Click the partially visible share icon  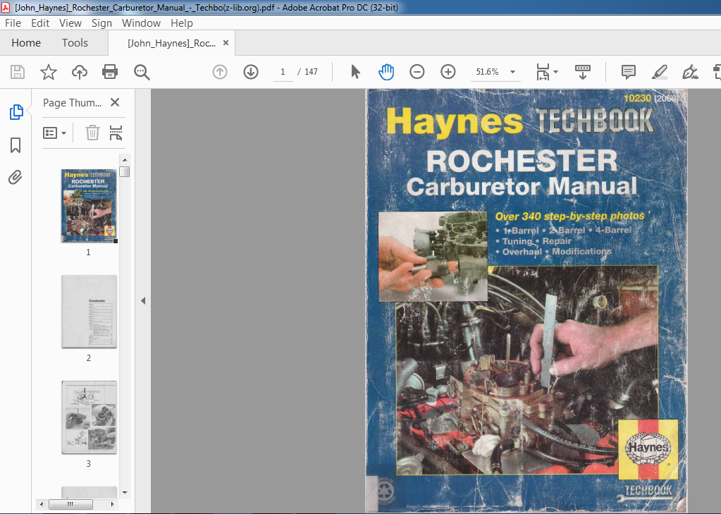[x=716, y=72]
